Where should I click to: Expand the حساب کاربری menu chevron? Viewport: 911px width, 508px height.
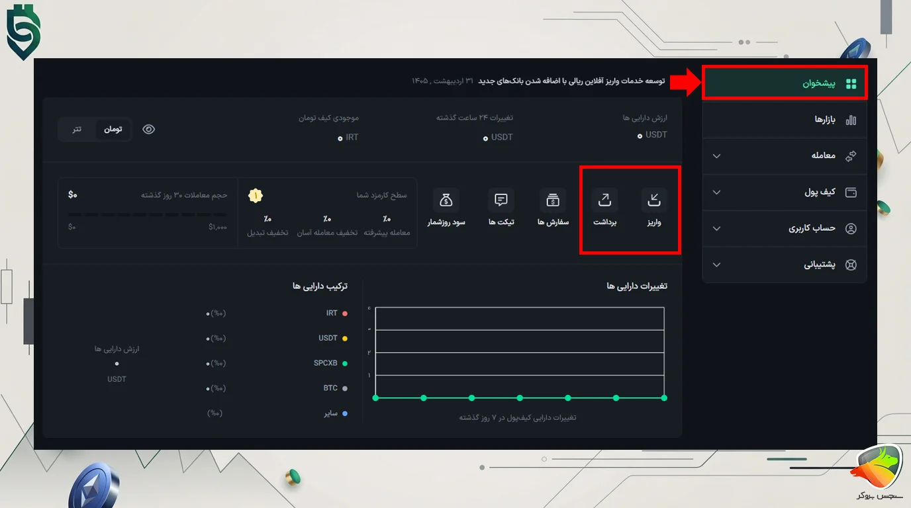coord(716,228)
